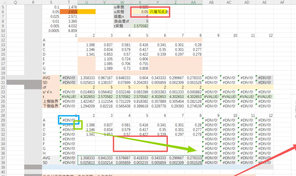Select the cell with value 1.105
The height and width of the screenshot is (176, 296).
pyautogui.click(x=104, y=59)
